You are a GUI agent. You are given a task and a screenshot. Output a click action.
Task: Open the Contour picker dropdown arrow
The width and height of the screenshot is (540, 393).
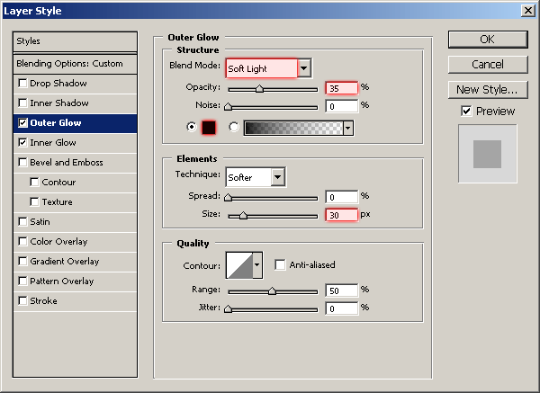pos(257,265)
